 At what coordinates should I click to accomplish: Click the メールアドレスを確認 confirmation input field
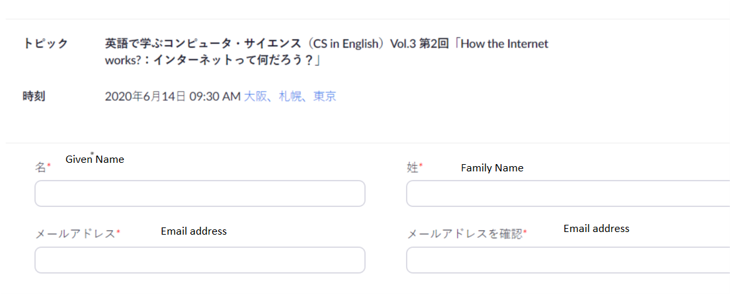[568, 260]
